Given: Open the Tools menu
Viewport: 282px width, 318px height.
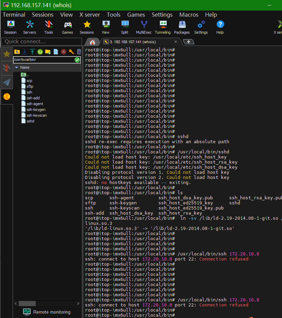Looking at the screenshot, I should pyautogui.click(x=114, y=15).
